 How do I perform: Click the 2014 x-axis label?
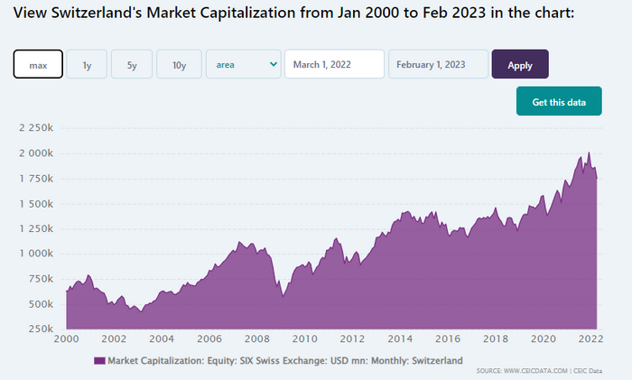(x=398, y=338)
